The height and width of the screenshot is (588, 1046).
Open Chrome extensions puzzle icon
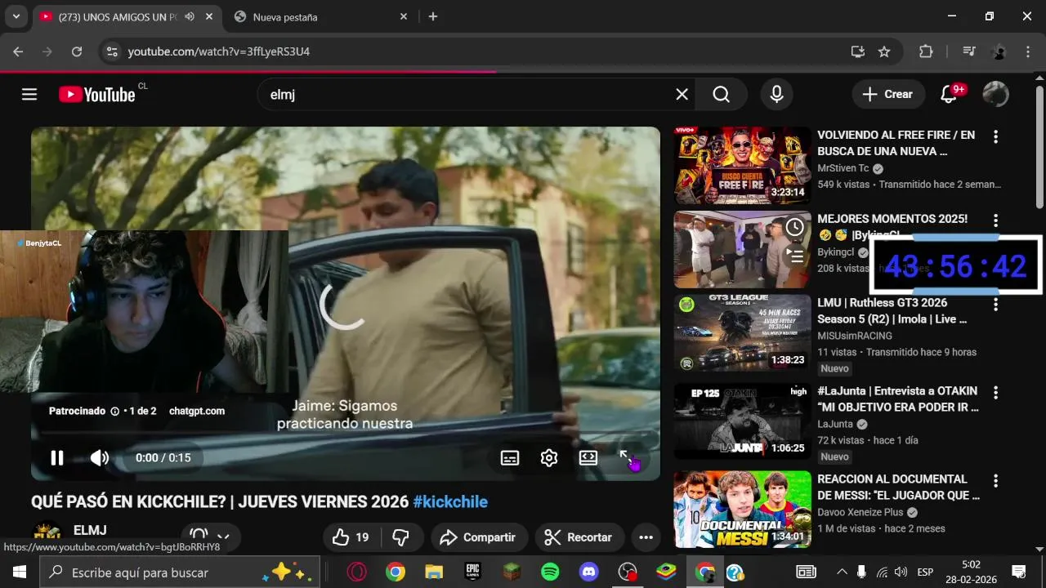[x=926, y=51]
